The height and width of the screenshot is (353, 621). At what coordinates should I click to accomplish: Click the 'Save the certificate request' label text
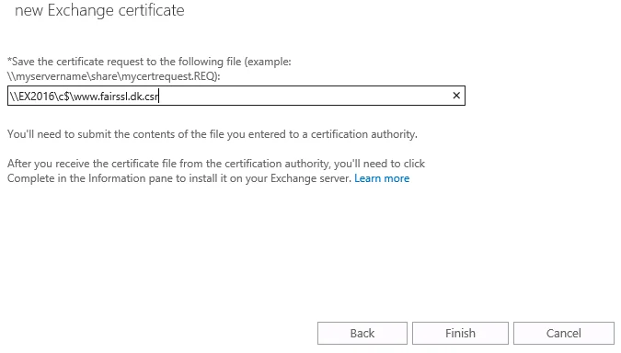tap(149, 69)
